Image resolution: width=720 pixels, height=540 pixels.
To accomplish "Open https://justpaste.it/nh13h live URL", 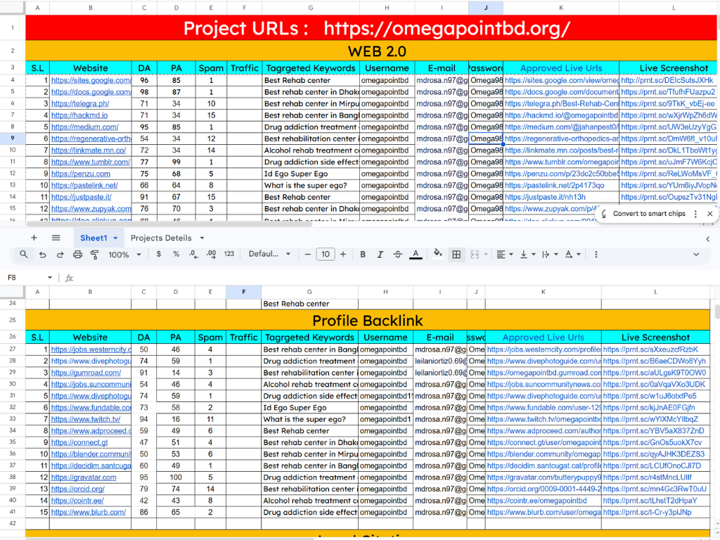I will point(545,197).
